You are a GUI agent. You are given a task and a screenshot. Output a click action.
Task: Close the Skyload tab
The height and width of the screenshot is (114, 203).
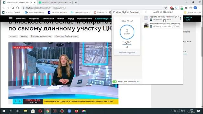(x=70, y=3)
